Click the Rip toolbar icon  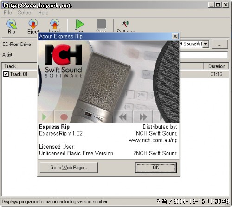pyautogui.click(x=12, y=24)
